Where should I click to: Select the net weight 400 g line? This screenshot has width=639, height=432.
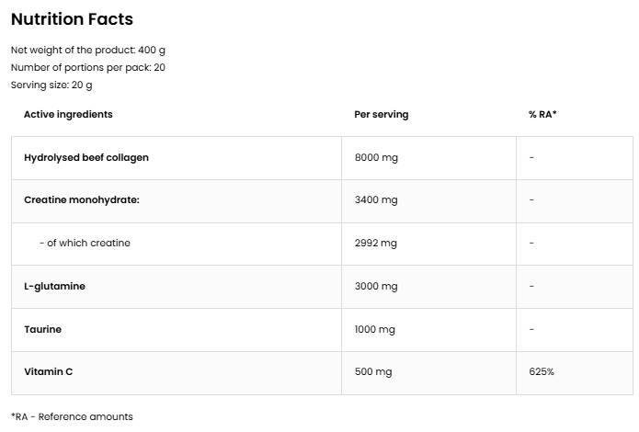pyautogui.click(x=88, y=50)
